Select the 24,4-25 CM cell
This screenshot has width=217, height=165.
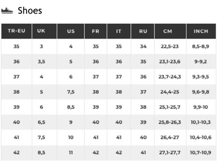[x=170, y=92]
